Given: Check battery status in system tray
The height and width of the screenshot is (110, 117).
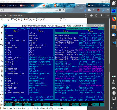Looking at the screenshot, I should click(114, 76).
